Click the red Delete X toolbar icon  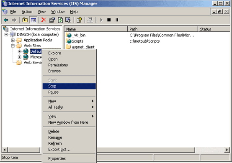pyautogui.click(x=44, y=20)
